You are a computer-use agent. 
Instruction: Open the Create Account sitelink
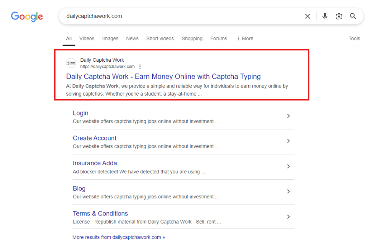pyautogui.click(x=95, y=138)
